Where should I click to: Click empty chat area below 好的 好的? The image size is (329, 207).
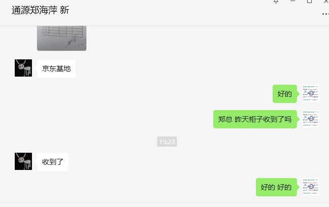147,198
